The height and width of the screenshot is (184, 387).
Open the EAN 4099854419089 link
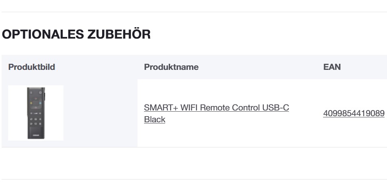tap(354, 113)
